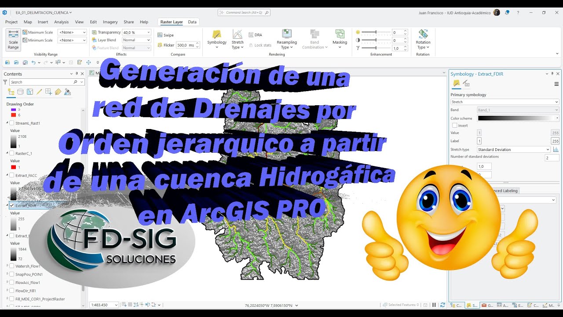The height and width of the screenshot is (317, 563).
Task: Open the Color scheme dropdown
Action: coord(519,118)
